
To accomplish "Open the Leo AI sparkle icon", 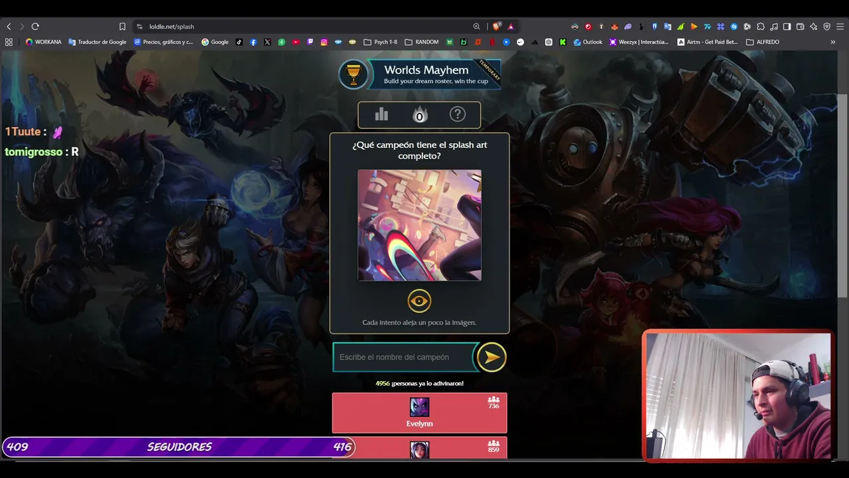I will point(813,27).
